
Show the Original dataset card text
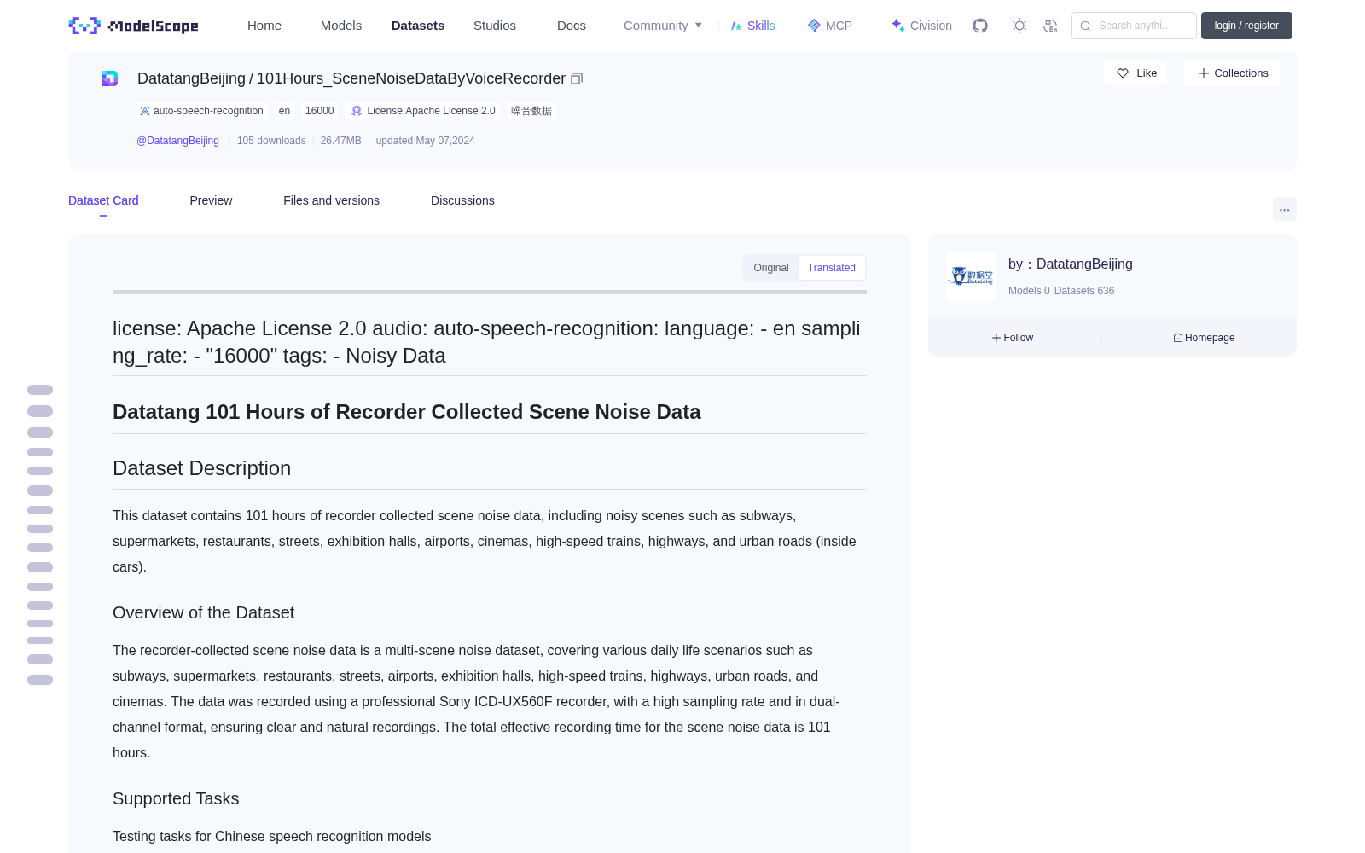[x=771, y=268]
